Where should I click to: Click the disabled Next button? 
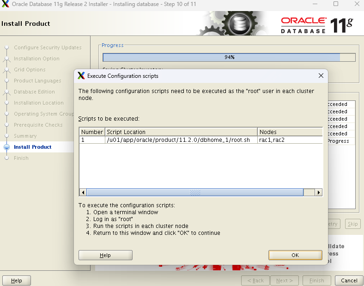point(285,280)
